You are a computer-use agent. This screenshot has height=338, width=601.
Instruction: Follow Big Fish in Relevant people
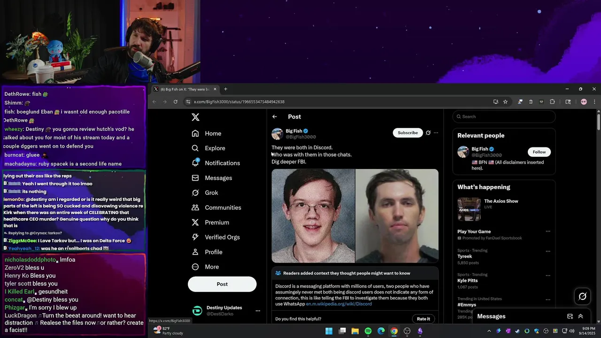click(x=539, y=152)
